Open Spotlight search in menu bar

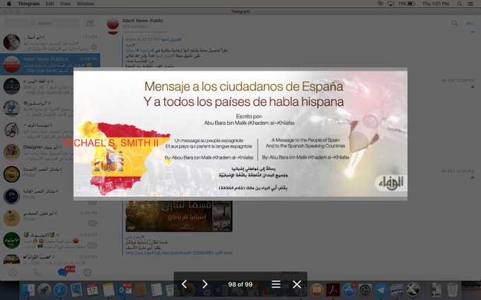(x=459, y=4)
